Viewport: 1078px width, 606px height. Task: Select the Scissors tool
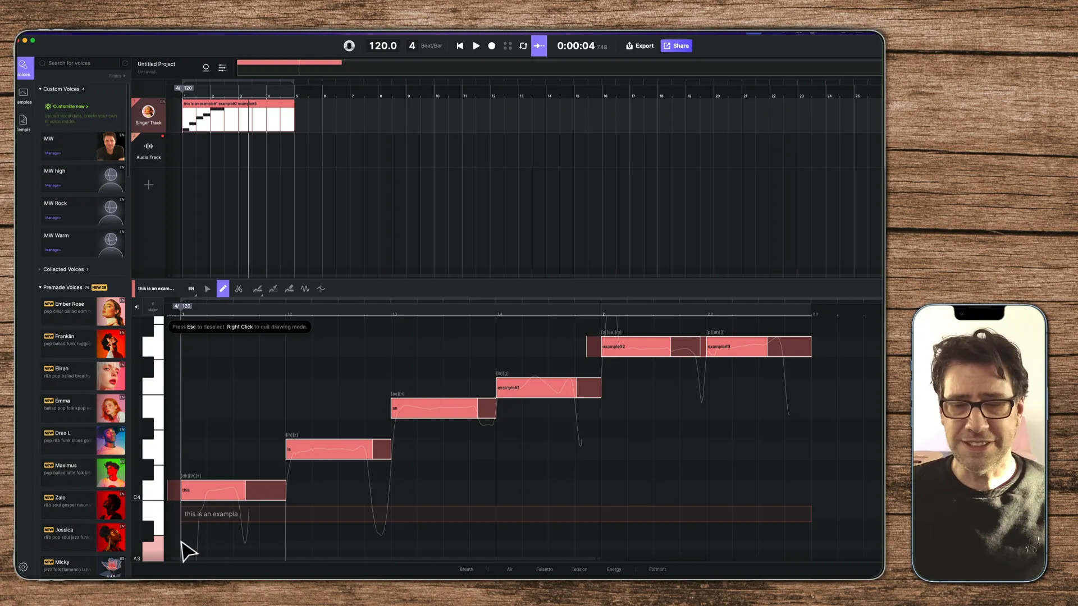239,288
